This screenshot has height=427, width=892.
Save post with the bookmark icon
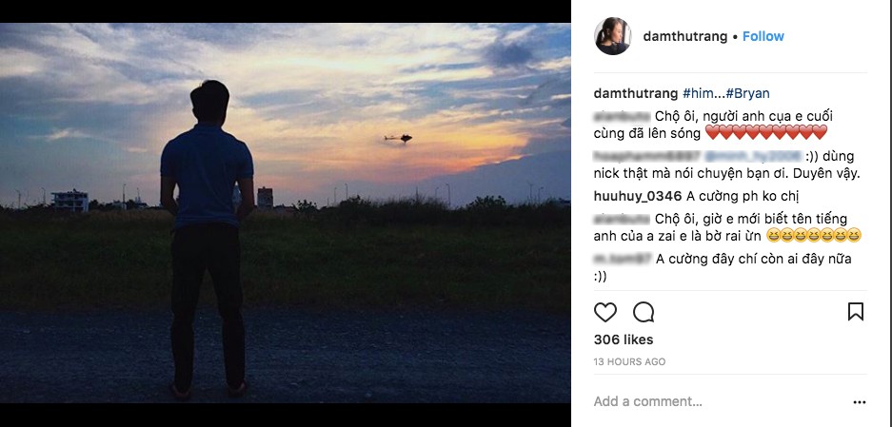click(x=855, y=312)
